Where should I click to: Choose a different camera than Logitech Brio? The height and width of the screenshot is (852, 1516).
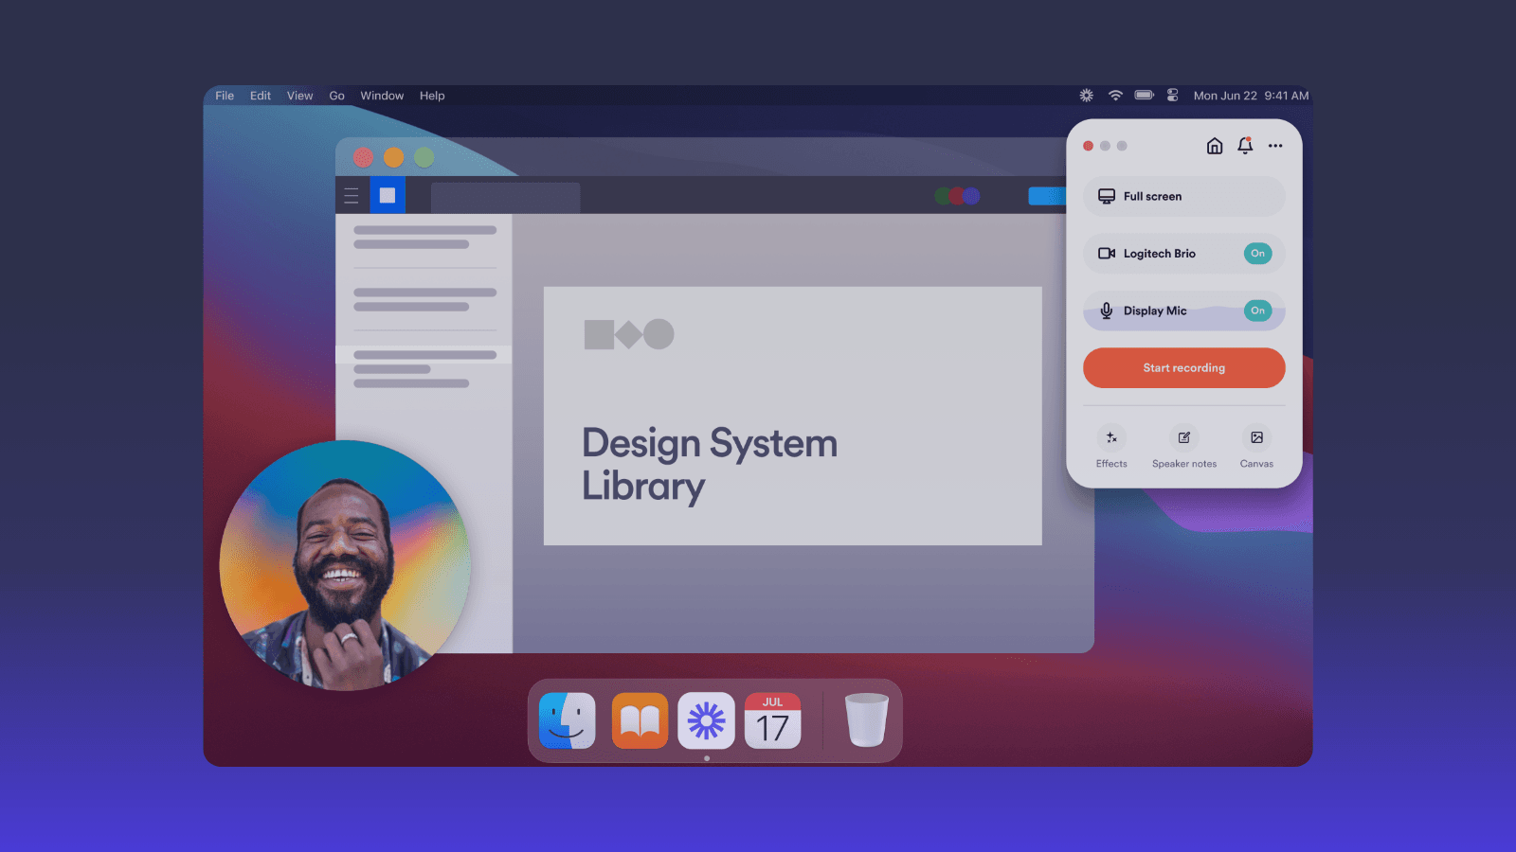tap(1159, 254)
